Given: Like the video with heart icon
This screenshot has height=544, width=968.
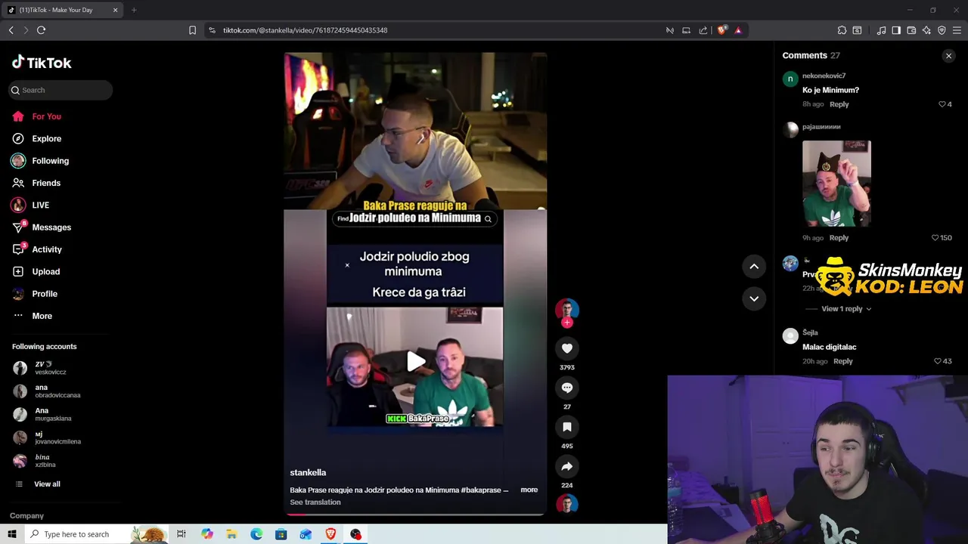Looking at the screenshot, I should tap(567, 348).
